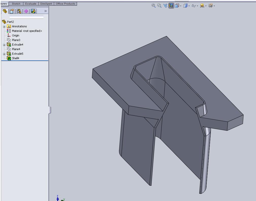Click the View Orientation cube icon
This screenshot has height=201, width=256.
point(177,6)
